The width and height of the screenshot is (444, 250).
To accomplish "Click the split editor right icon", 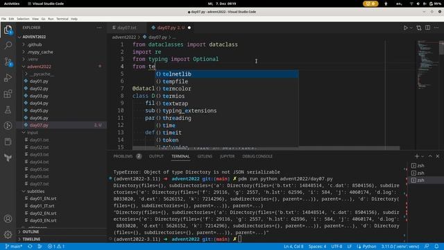I will tap(427, 28).
